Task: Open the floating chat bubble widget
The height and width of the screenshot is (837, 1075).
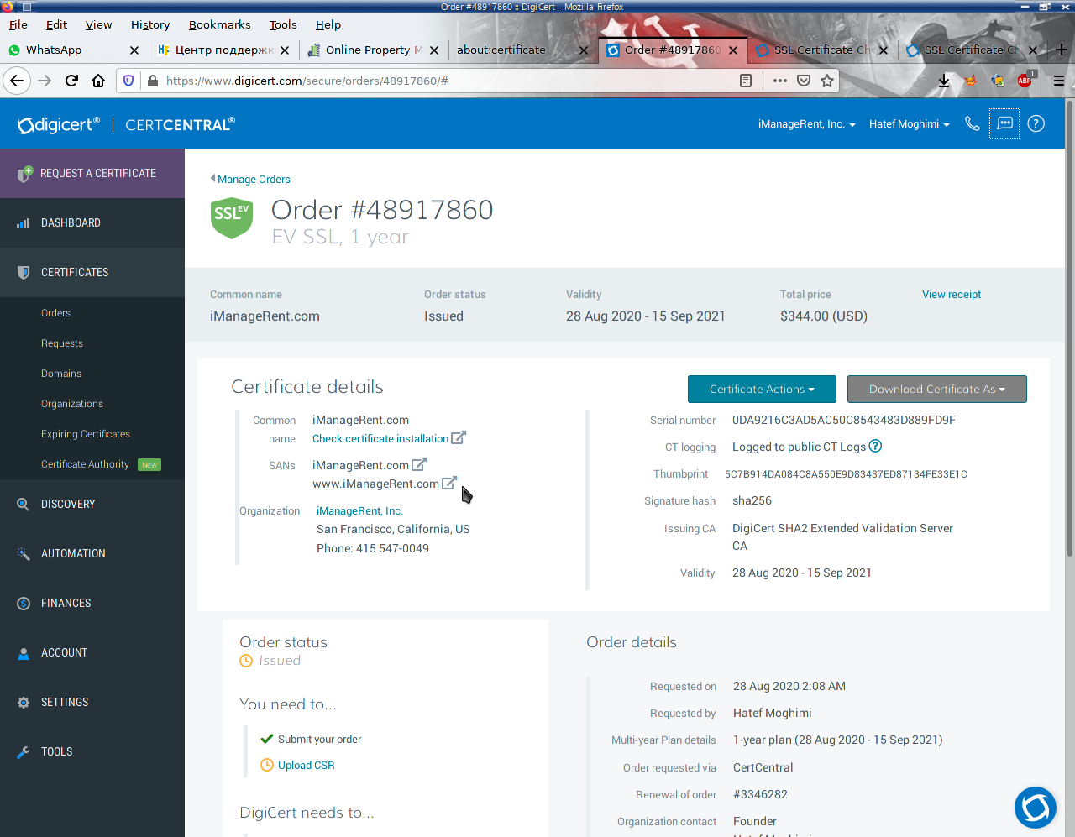Action: [x=1036, y=808]
